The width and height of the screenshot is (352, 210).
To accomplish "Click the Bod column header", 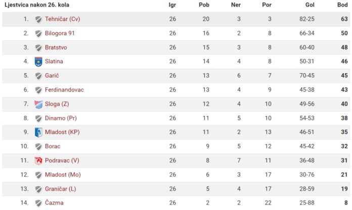I will pyautogui.click(x=342, y=5).
